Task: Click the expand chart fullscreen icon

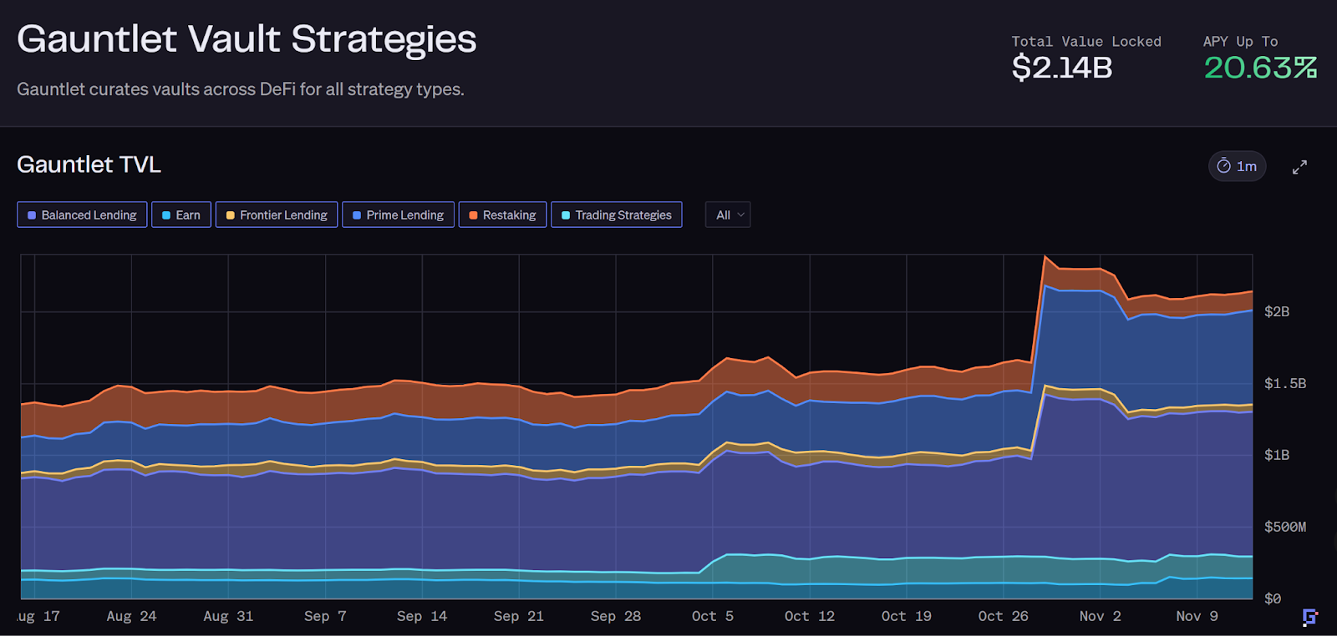Action: pos(1299,167)
